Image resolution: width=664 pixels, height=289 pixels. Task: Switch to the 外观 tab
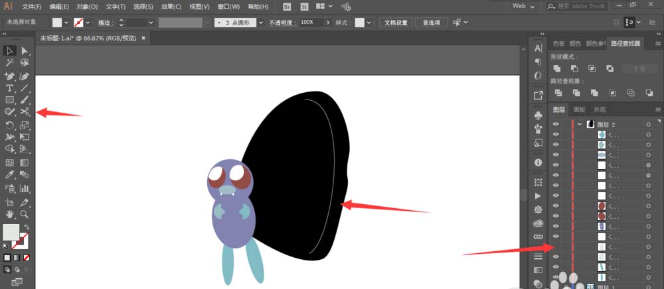click(x=600, y=109)
